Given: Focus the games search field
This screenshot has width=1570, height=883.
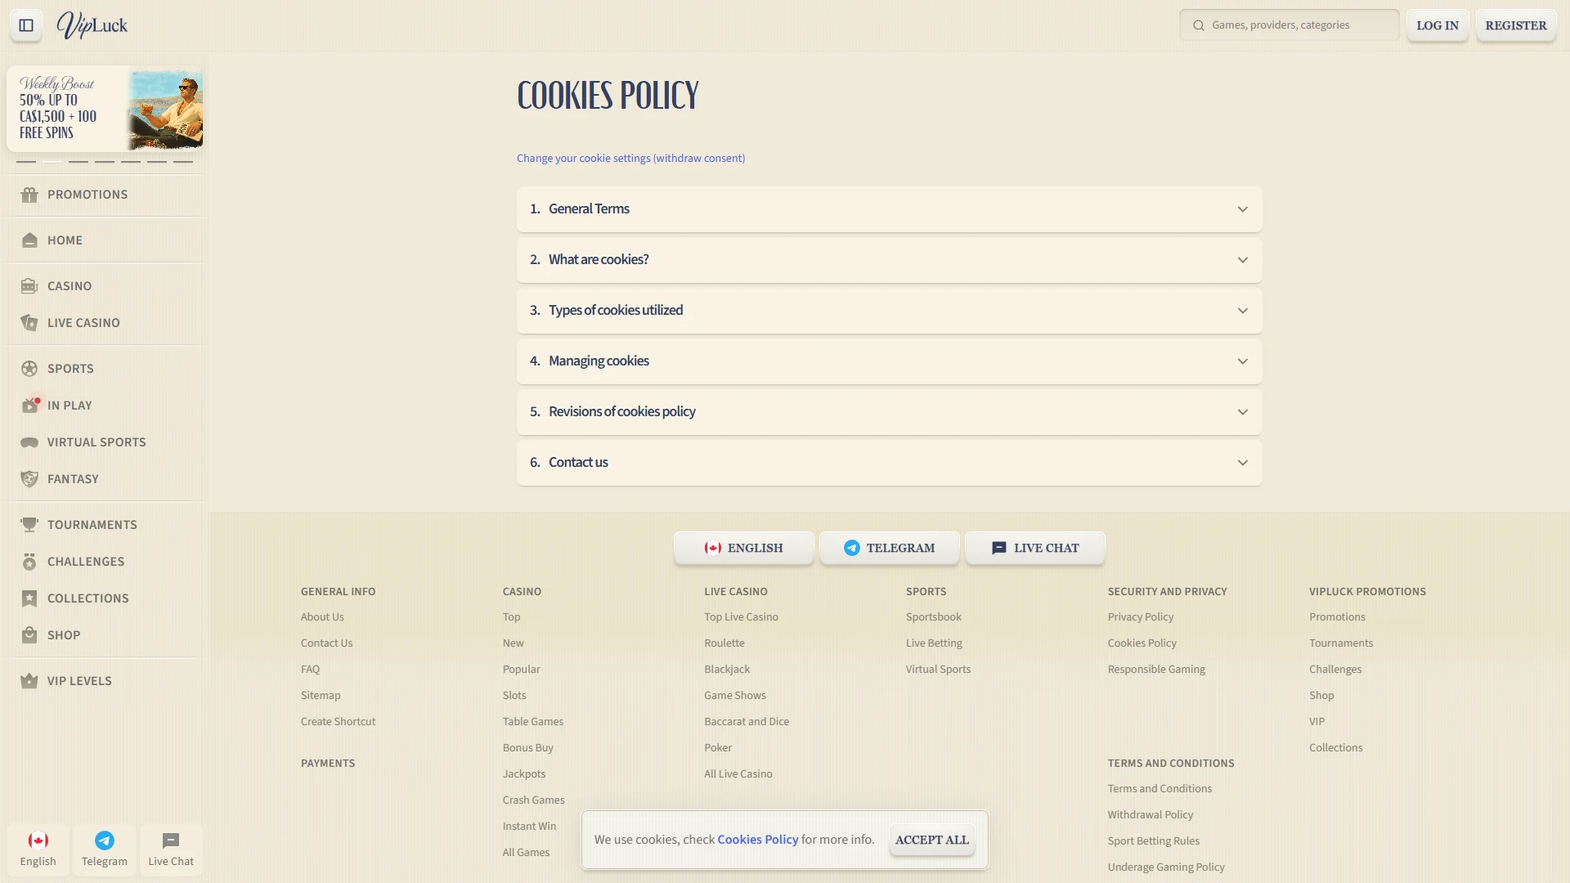Looking at the screenshot, I should 1290,25.
